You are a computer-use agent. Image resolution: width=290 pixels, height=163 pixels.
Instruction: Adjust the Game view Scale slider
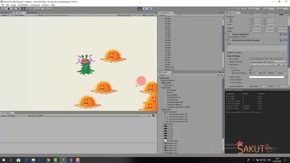[56, 15]
